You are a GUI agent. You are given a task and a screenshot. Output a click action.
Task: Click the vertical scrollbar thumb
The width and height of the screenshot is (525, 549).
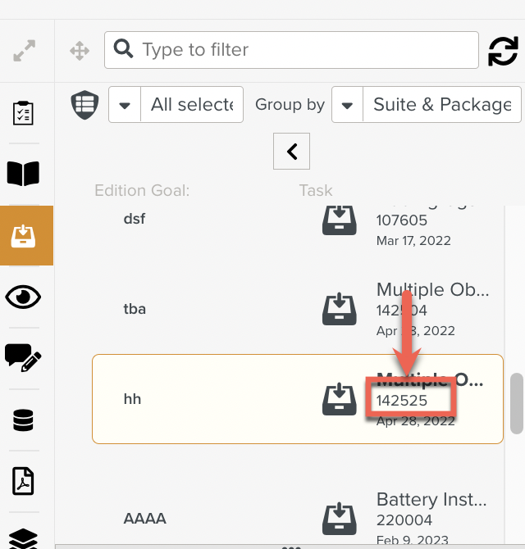point(516,403)
